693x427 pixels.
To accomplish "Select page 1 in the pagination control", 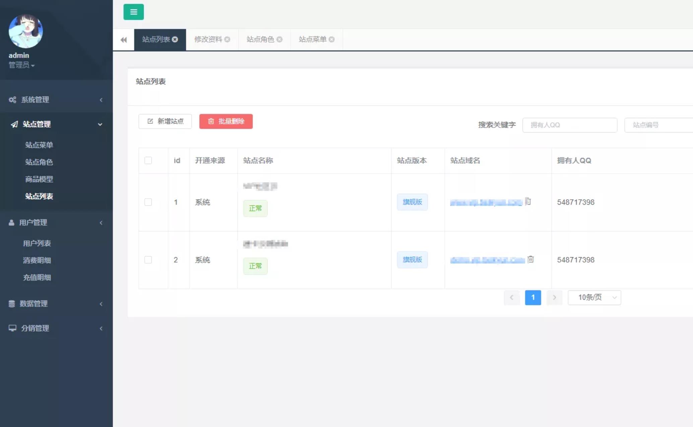I will [533, 297].
